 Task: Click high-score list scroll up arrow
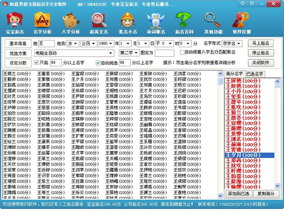(277, 81)
